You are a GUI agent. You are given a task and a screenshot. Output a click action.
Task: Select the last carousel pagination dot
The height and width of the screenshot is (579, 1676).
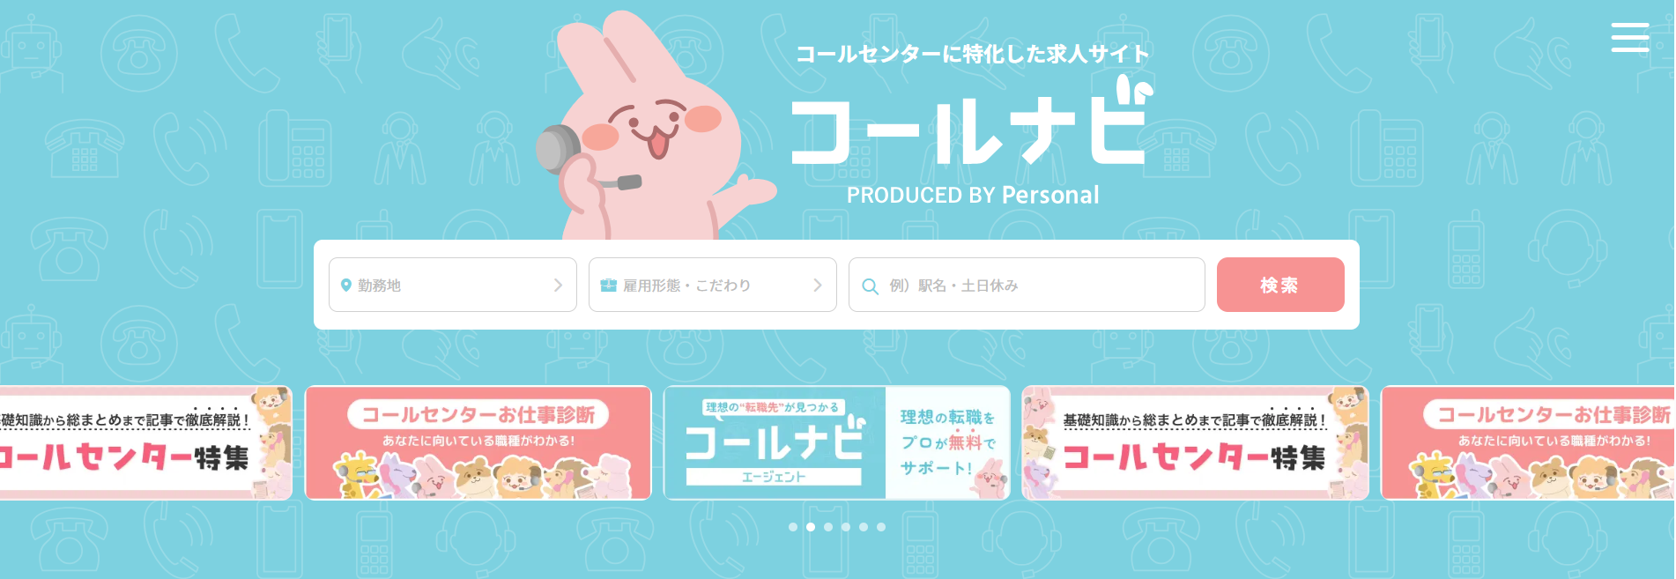pyautogui.click(x=881, y=527)
